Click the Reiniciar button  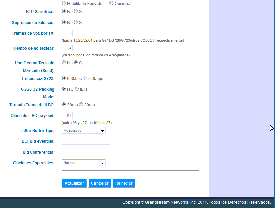click(124, 183)
